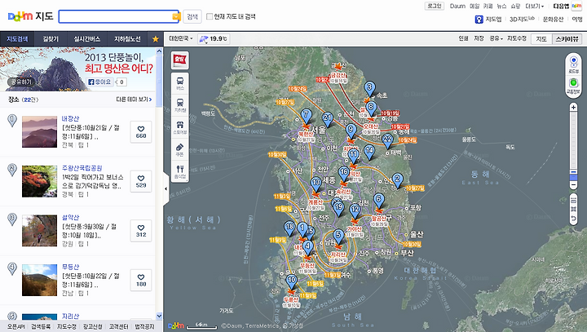Open 다른 테마 보기 link
Image resolution: width=587 pixels, height=332 pixels.
134,100
